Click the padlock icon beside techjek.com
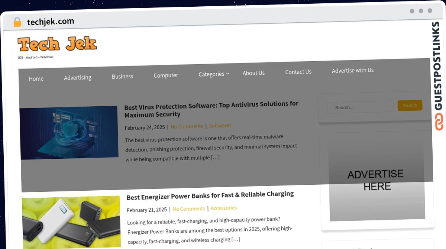Viewport: 446px width, 249px height. [x=17, y=22]
